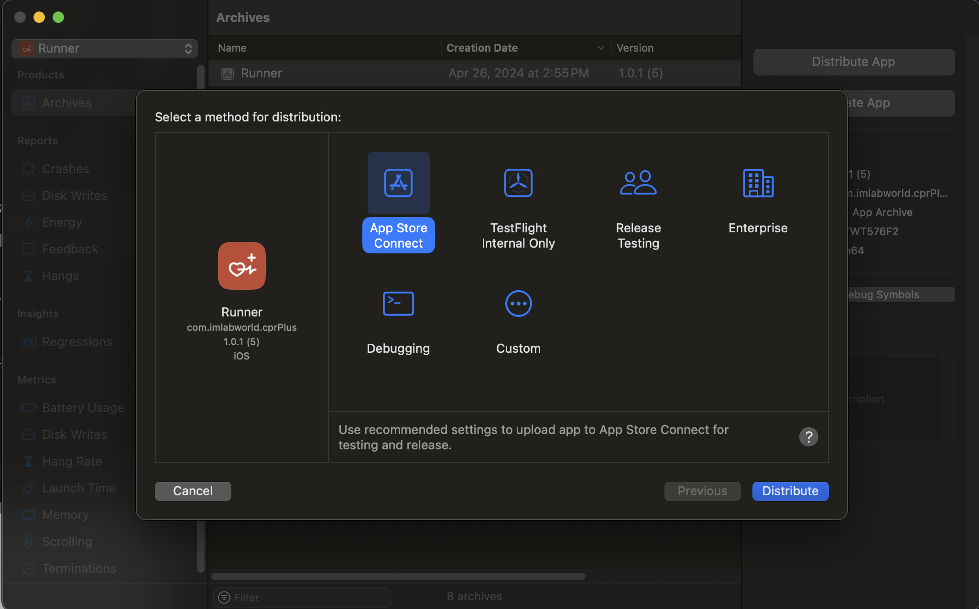
Task: Click the archives Filter field
Action: pyautogui.click(x=302, y=598)
